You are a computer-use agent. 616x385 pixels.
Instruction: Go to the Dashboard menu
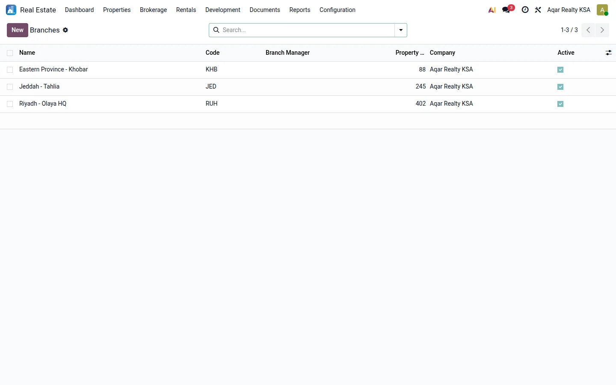(x=79, y=10)
